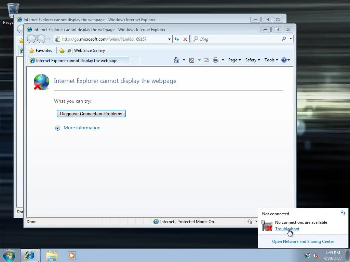350x262 pixels.
Task: Click the Windows Start orb
Action: (9, 255)
